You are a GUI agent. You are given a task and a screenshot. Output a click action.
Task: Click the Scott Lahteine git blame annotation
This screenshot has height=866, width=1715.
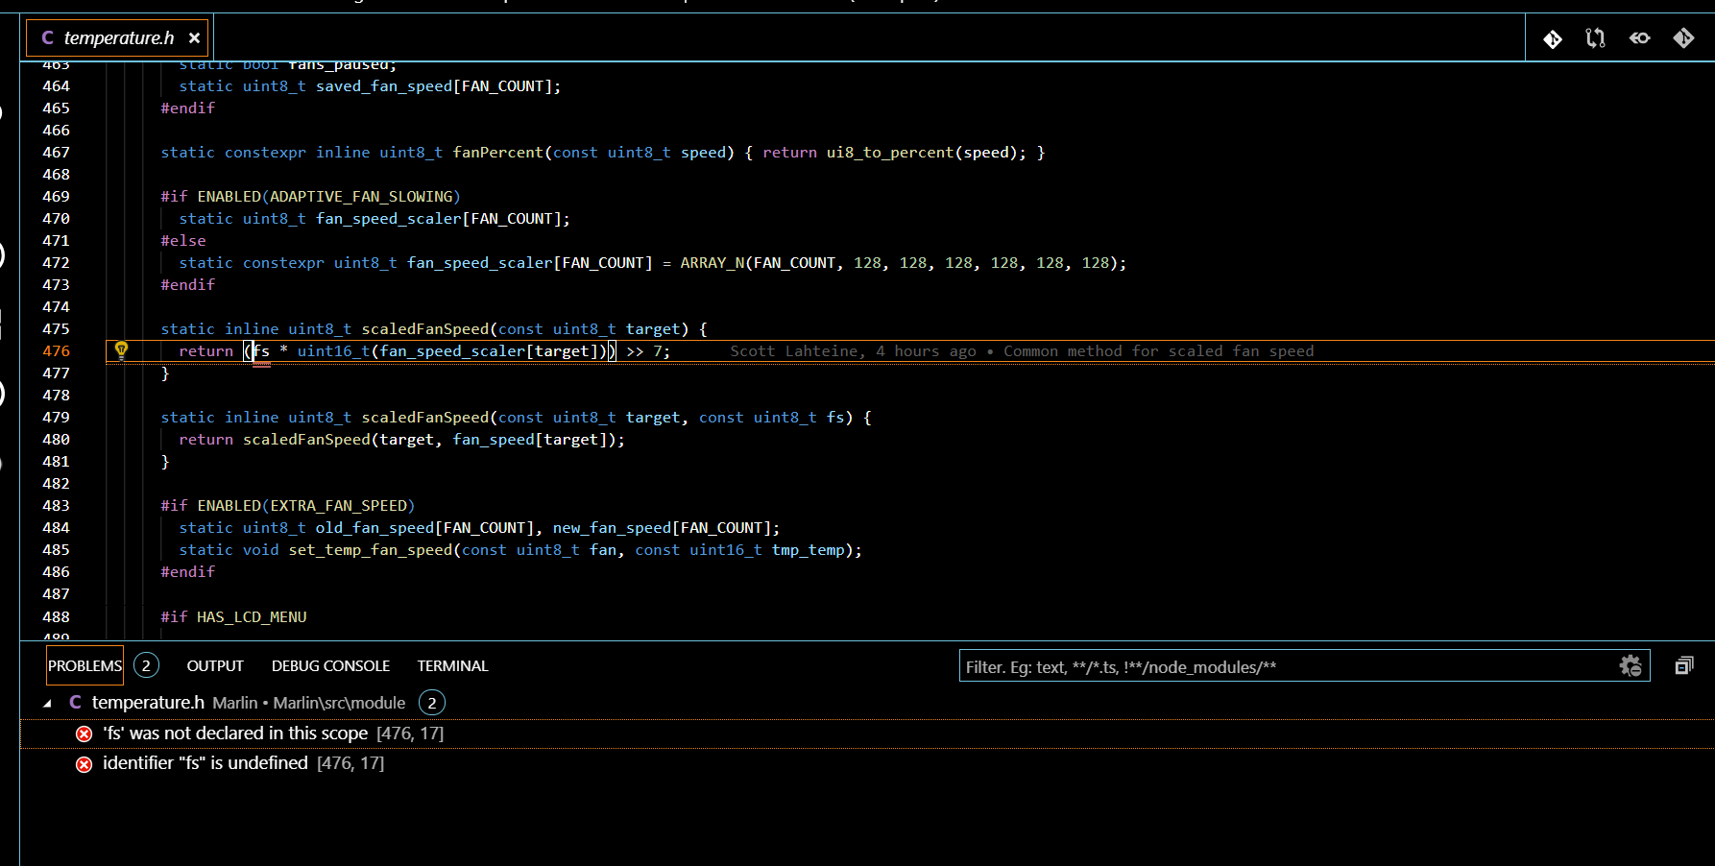(x=1022, y=351)
